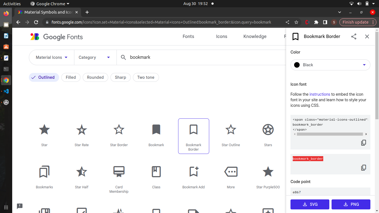Click the address bar URL

click(x=161, y=22)
